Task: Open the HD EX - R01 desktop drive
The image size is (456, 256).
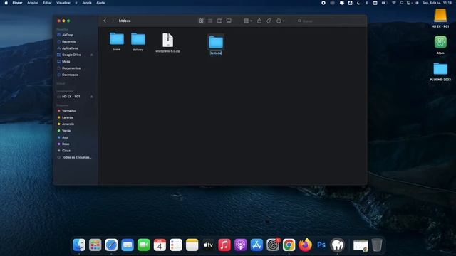Action: pos(440,16)
